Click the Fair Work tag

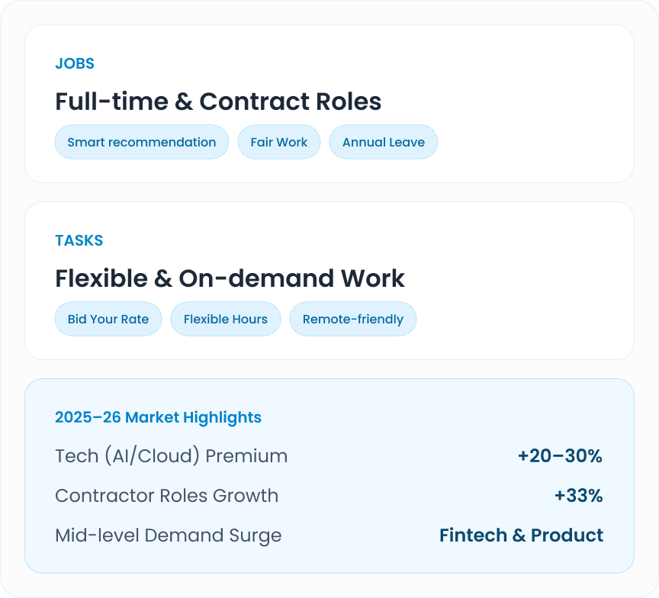tap(279, 142)
